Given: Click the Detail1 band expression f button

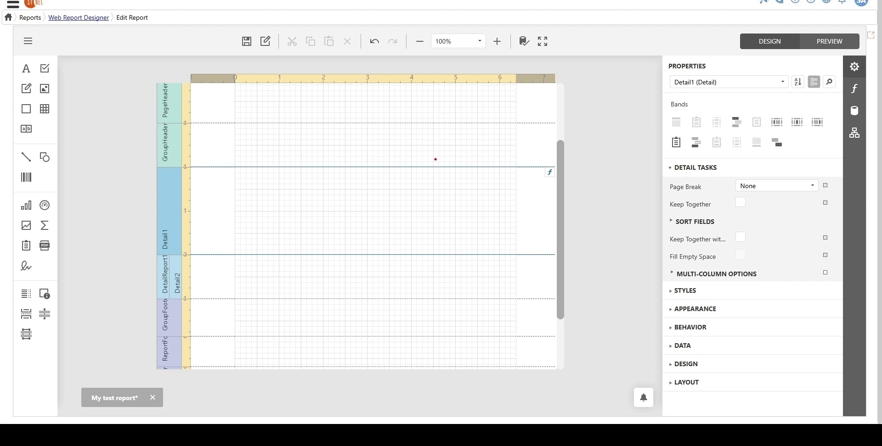Looking at the screenshot, I should coord(550,172).
